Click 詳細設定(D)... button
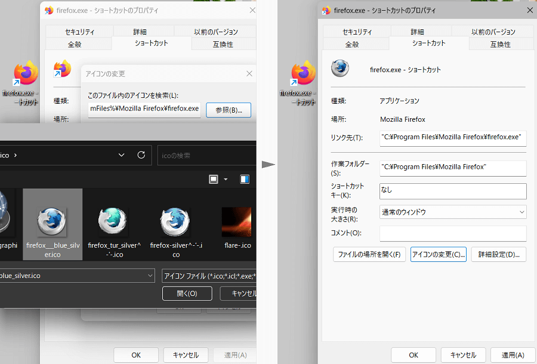537x364 pixels. click(x=499, y=254)
